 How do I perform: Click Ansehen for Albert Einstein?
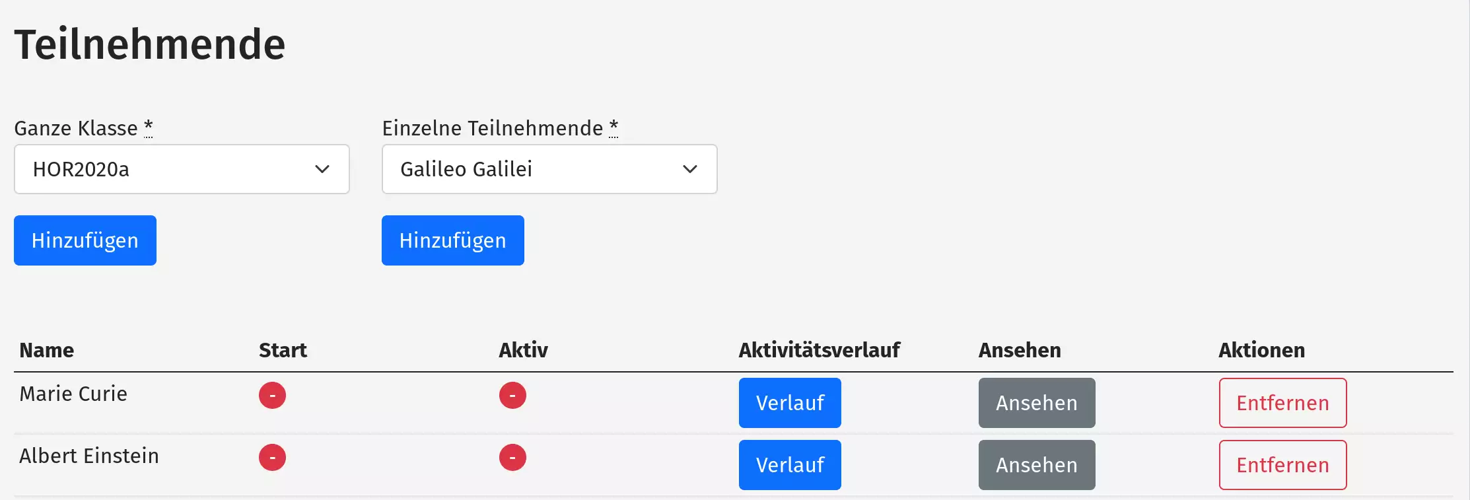point(1037,465)
